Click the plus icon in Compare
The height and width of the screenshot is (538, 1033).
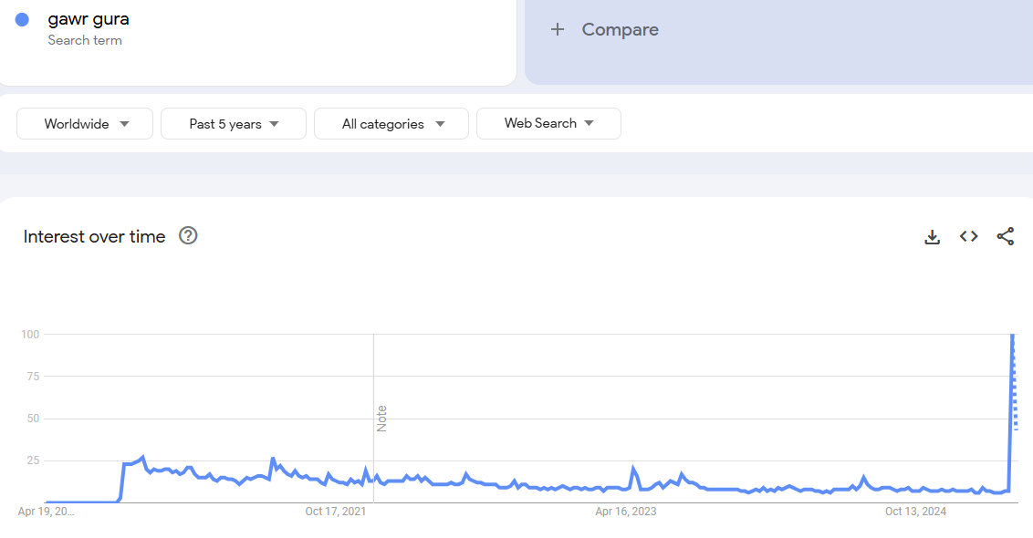pos(558,30)
